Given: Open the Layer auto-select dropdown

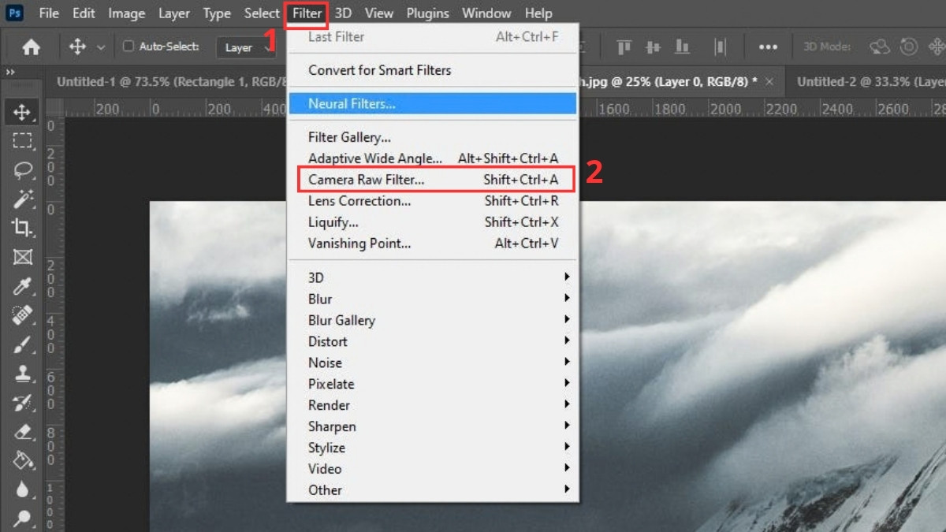Looking at the screenshot, I should click(x=247, y=47).
